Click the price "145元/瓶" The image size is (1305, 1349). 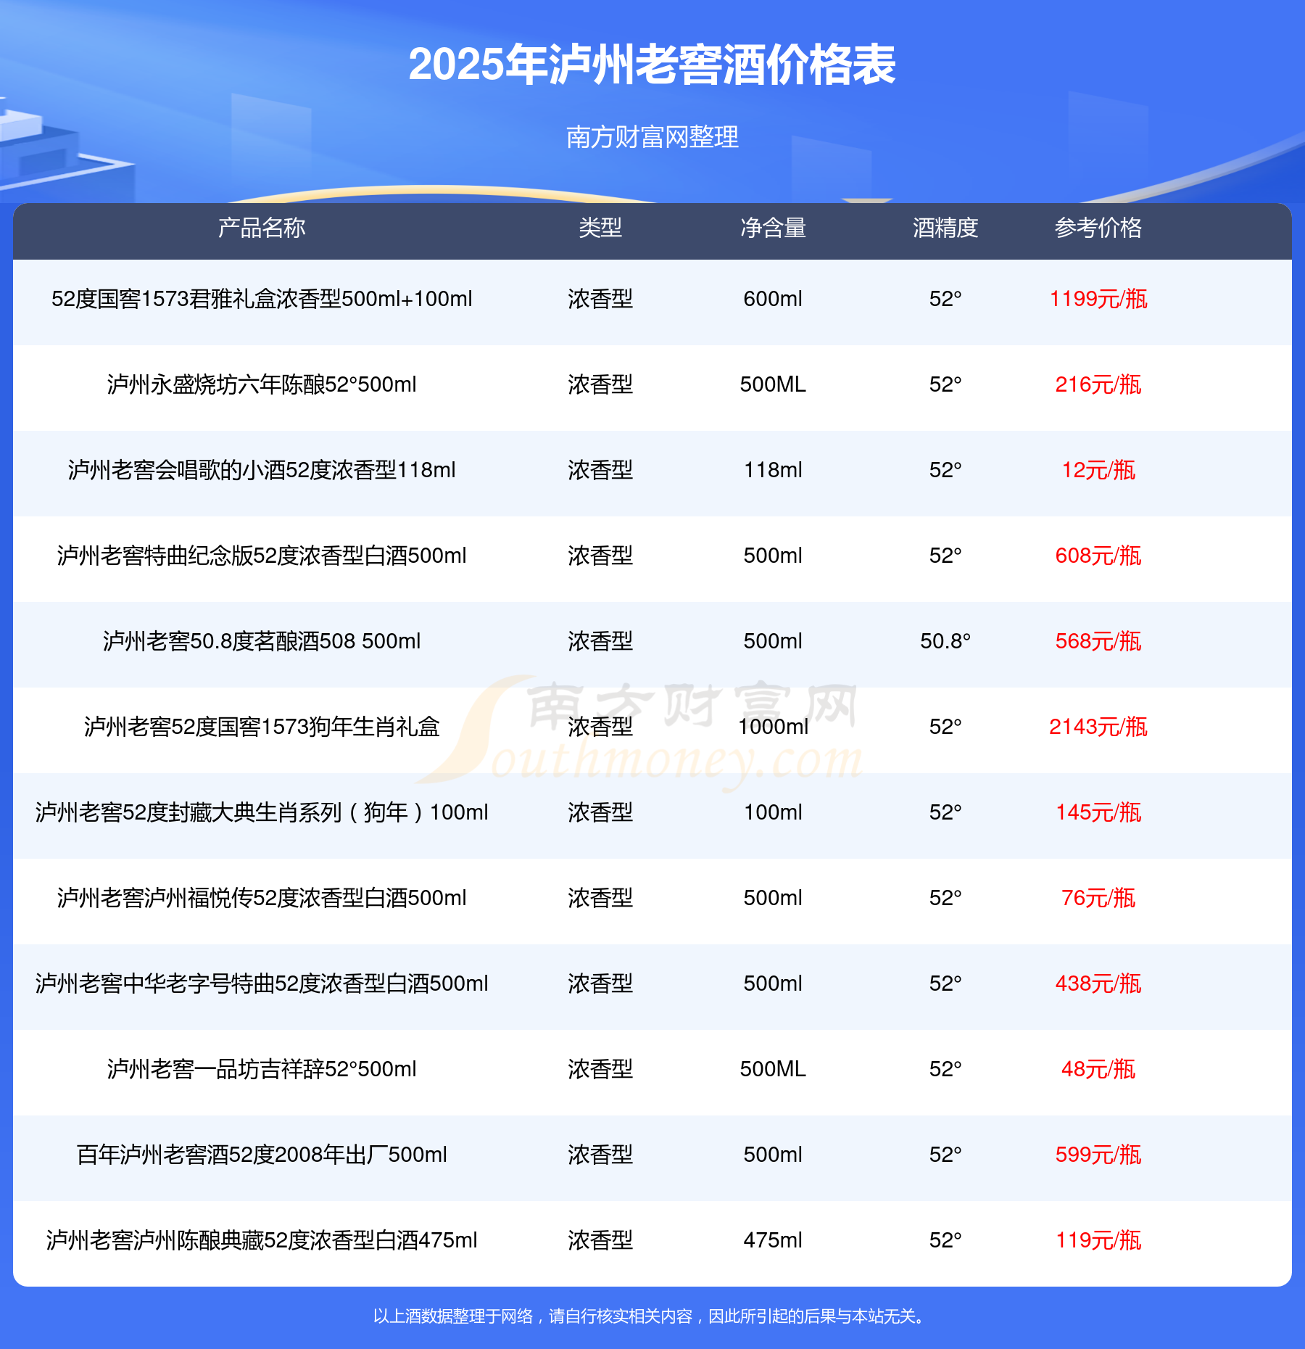pos(1098,812)
